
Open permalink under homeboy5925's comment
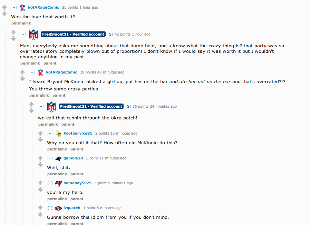point(57,199)
